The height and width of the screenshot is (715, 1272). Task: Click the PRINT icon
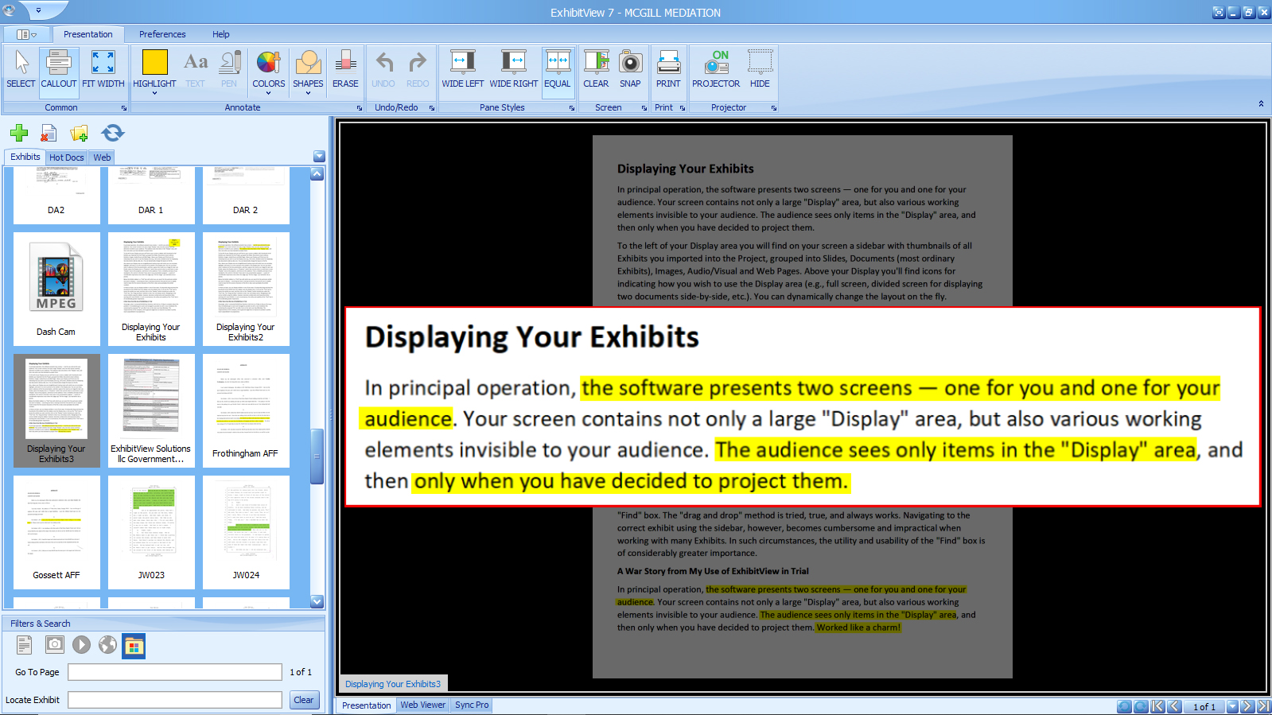668,69
